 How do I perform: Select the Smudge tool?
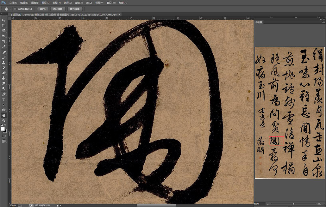click(4, 83)
